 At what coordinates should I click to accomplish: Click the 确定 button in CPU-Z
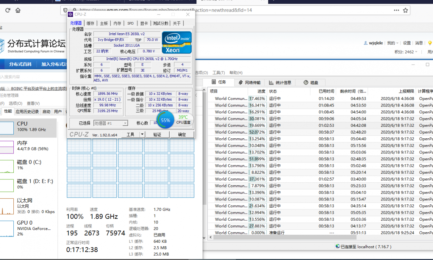(x=182, y=134)
